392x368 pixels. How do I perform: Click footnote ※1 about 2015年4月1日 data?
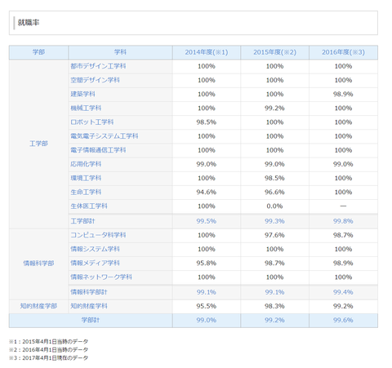pyautogui.click(x=48, y=342)
